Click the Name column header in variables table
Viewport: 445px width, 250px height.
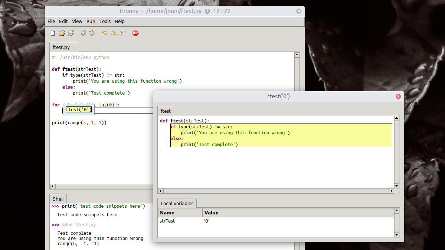pos(180,213)
